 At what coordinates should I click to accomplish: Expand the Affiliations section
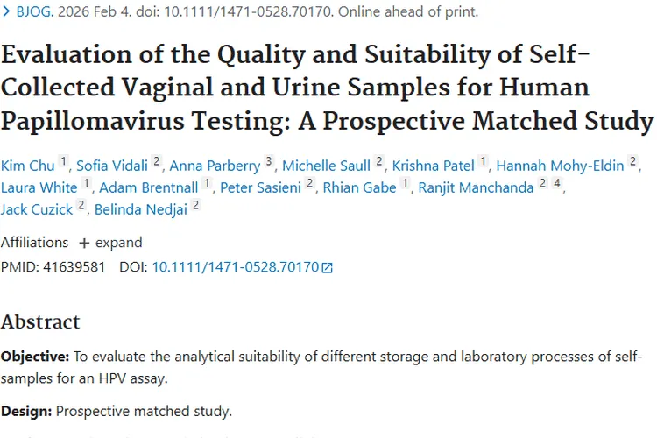110,243
